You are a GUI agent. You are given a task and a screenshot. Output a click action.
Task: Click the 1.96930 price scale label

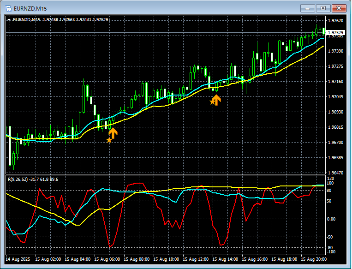point(335,112)
